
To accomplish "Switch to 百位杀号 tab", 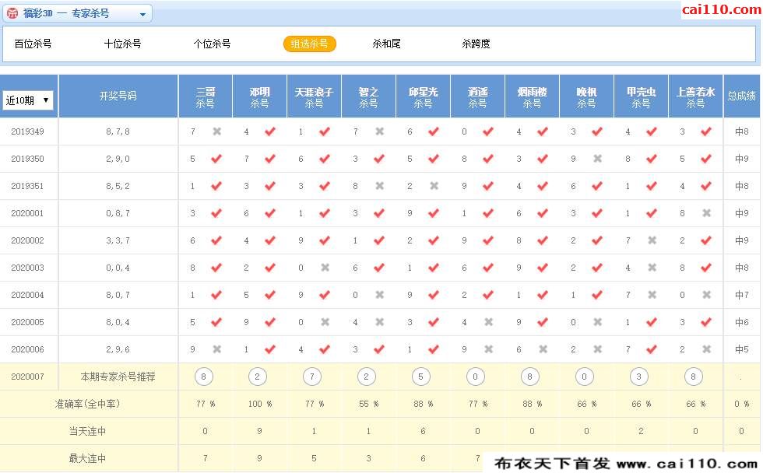I will 33,44.
